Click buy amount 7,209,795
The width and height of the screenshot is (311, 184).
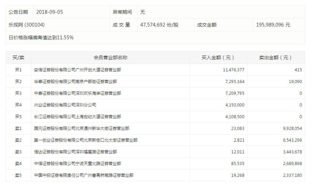(x=235, y=93)
